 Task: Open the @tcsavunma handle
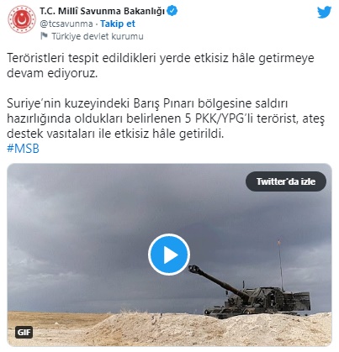[66, 24]
